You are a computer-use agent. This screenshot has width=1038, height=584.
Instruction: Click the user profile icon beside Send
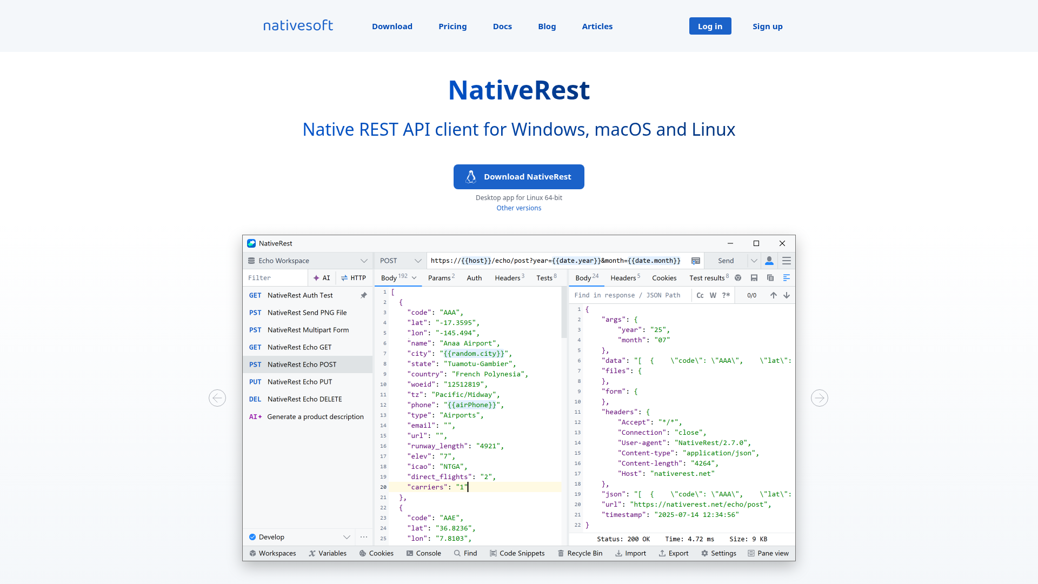tap(770, 261)
